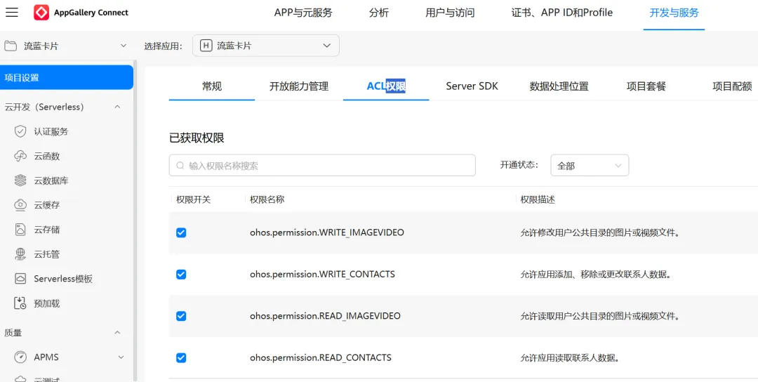Select the 云数据库 stacked layers icon
Screen dimensions: 758x382
[x=20, y=181]
